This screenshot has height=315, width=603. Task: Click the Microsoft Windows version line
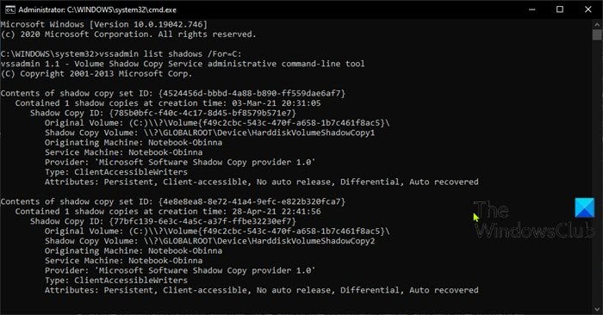[104, 24]
